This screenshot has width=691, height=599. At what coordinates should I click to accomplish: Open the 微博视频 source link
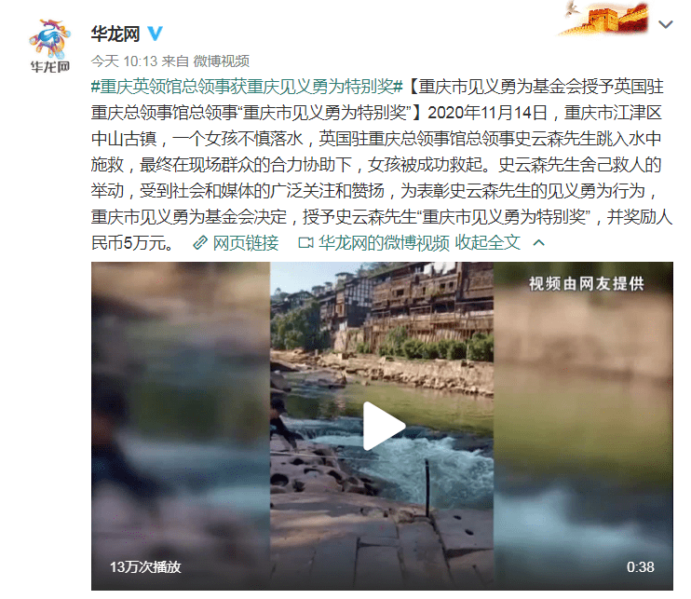click(222, 61)
